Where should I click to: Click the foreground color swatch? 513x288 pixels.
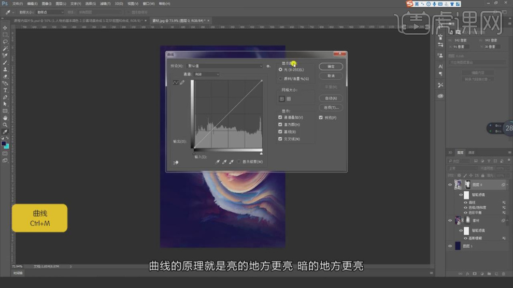(x=3, y=143)
